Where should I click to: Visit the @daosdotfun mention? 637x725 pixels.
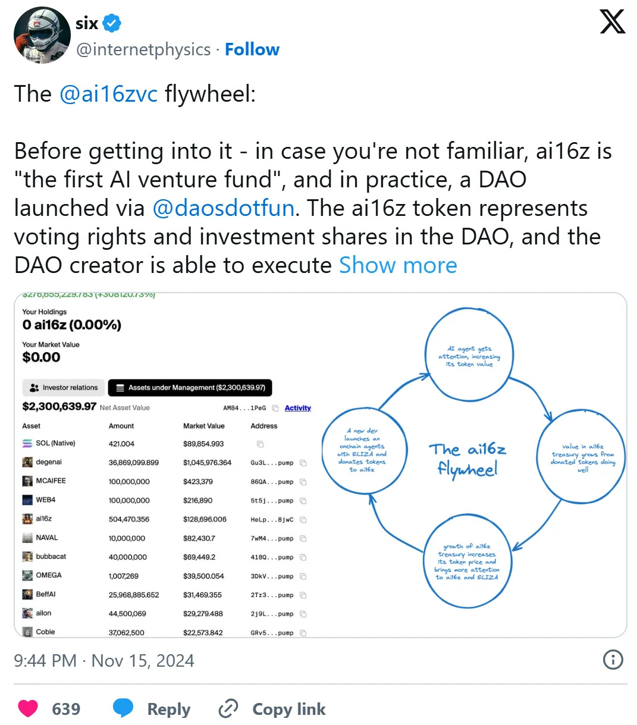point(223,208)
